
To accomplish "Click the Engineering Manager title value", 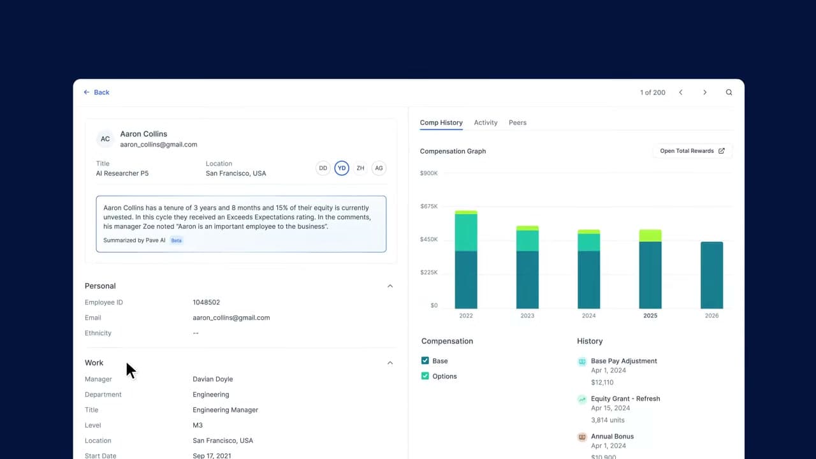I will (226, 410).
